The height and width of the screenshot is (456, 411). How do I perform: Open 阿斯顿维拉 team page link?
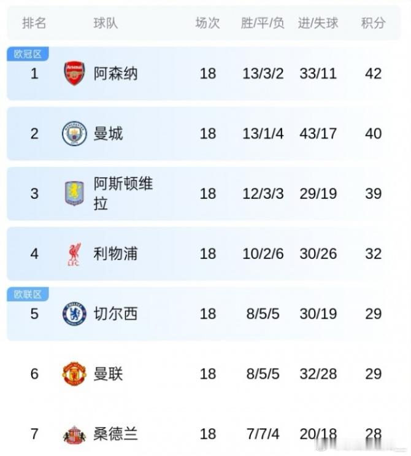tap(123, 193)
